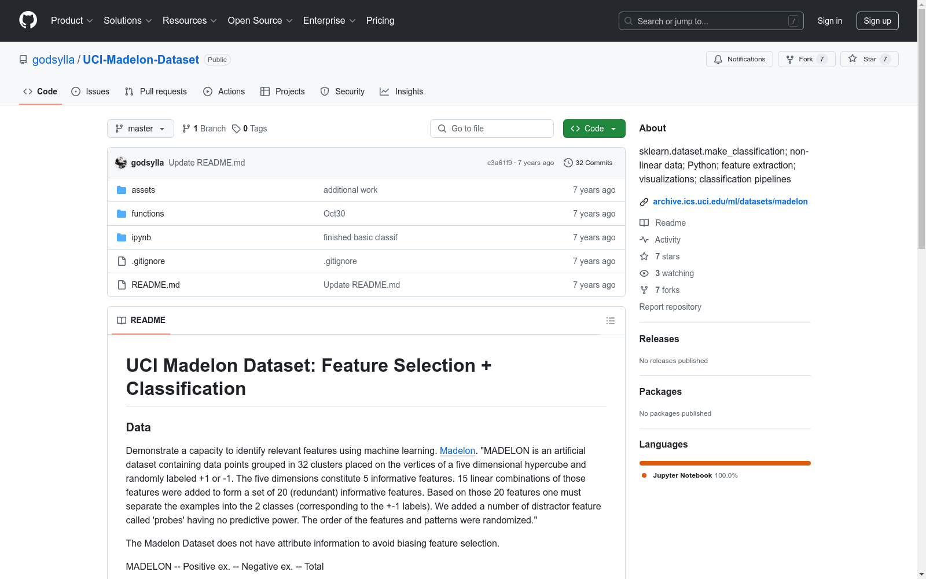The height and width of the screenshot is (579, 926).
Task: Click the Search or jump to field
Action: 711,21
